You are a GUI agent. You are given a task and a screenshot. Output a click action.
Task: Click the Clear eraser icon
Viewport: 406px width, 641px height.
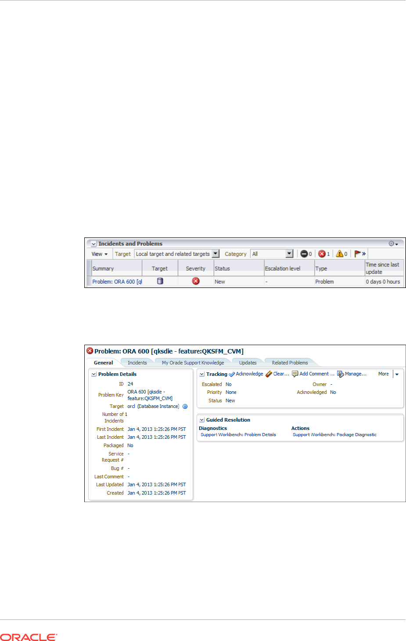click(269, 374)
